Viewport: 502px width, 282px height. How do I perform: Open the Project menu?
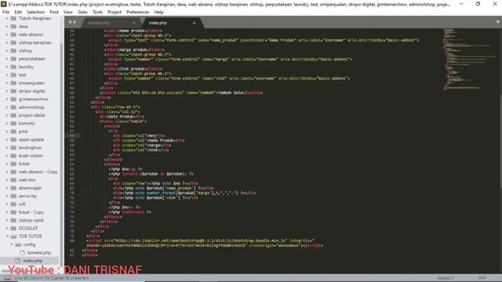(x=115, y=12)
